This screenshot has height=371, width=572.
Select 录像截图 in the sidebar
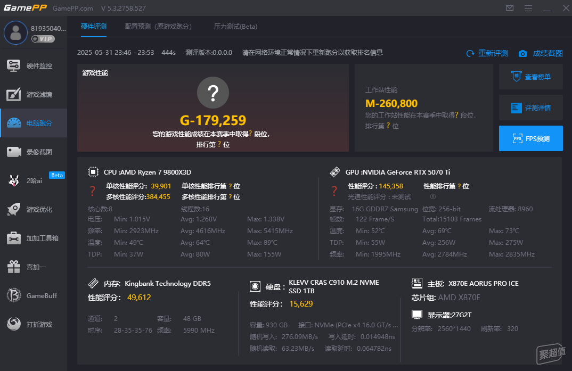[34, 152]
